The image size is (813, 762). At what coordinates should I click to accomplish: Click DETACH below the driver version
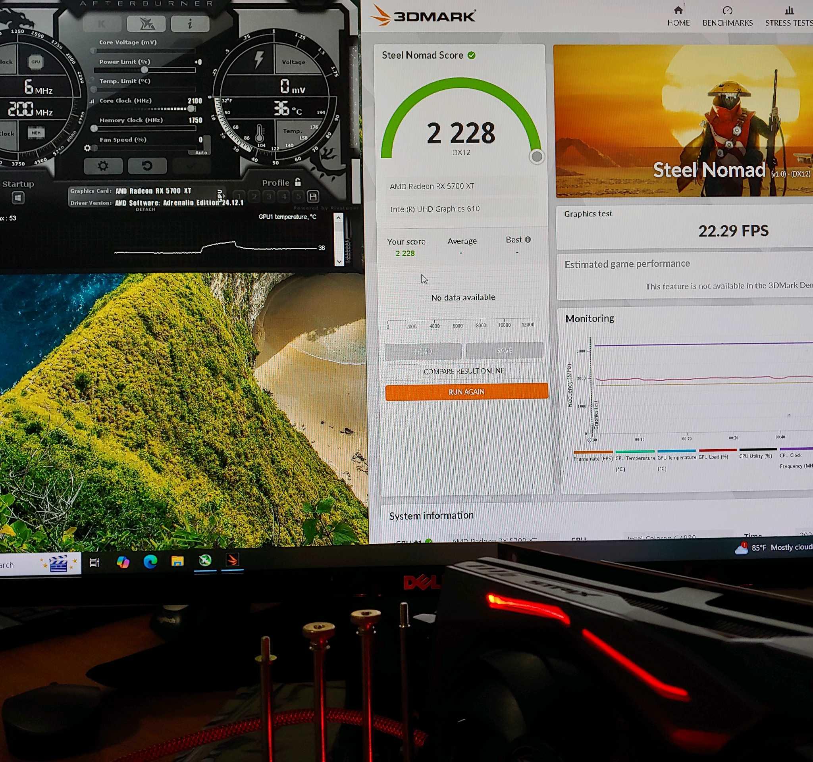point(145,209)
